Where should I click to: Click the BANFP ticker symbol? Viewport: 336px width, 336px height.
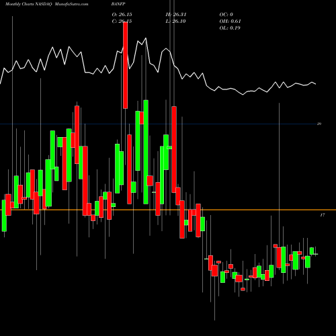119,4
